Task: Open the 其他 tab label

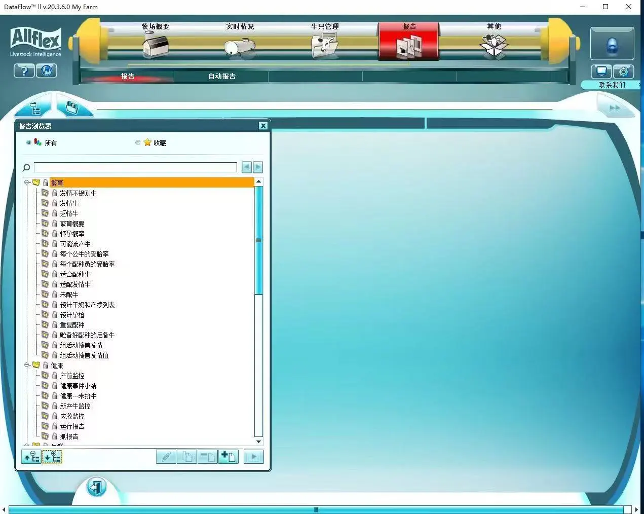Action: pyautogui.click(x=494, y=26)
